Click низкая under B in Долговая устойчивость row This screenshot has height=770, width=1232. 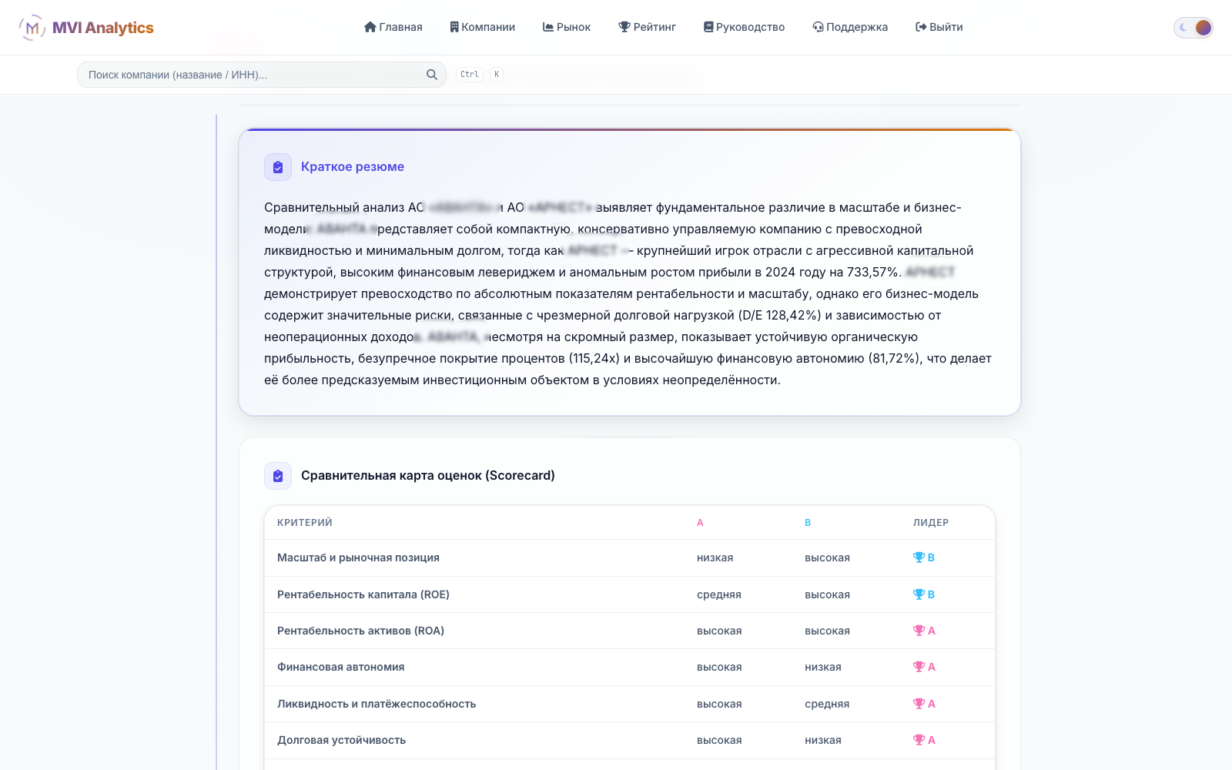823,740
